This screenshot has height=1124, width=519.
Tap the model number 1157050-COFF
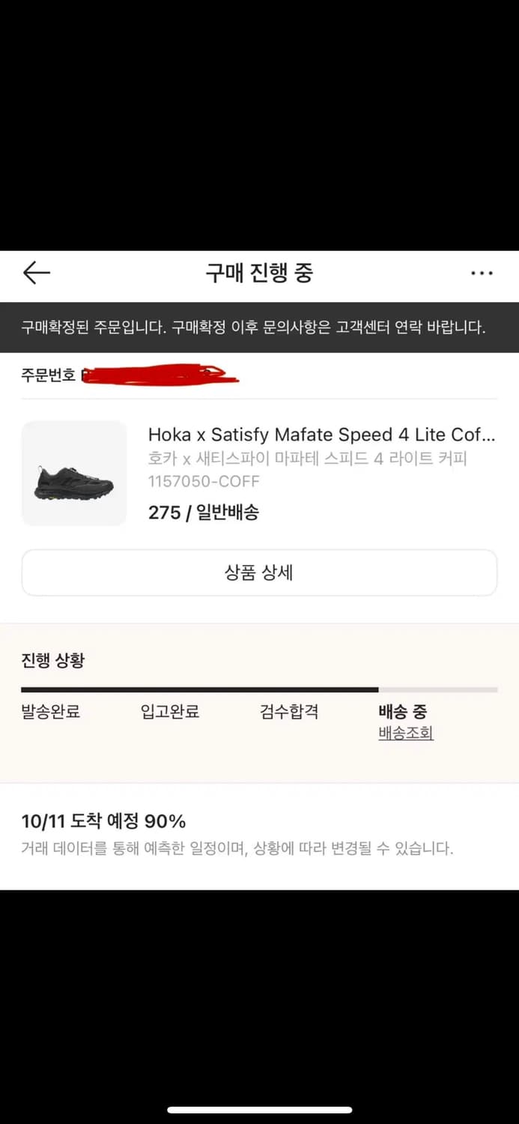click(x=204, y=481)
